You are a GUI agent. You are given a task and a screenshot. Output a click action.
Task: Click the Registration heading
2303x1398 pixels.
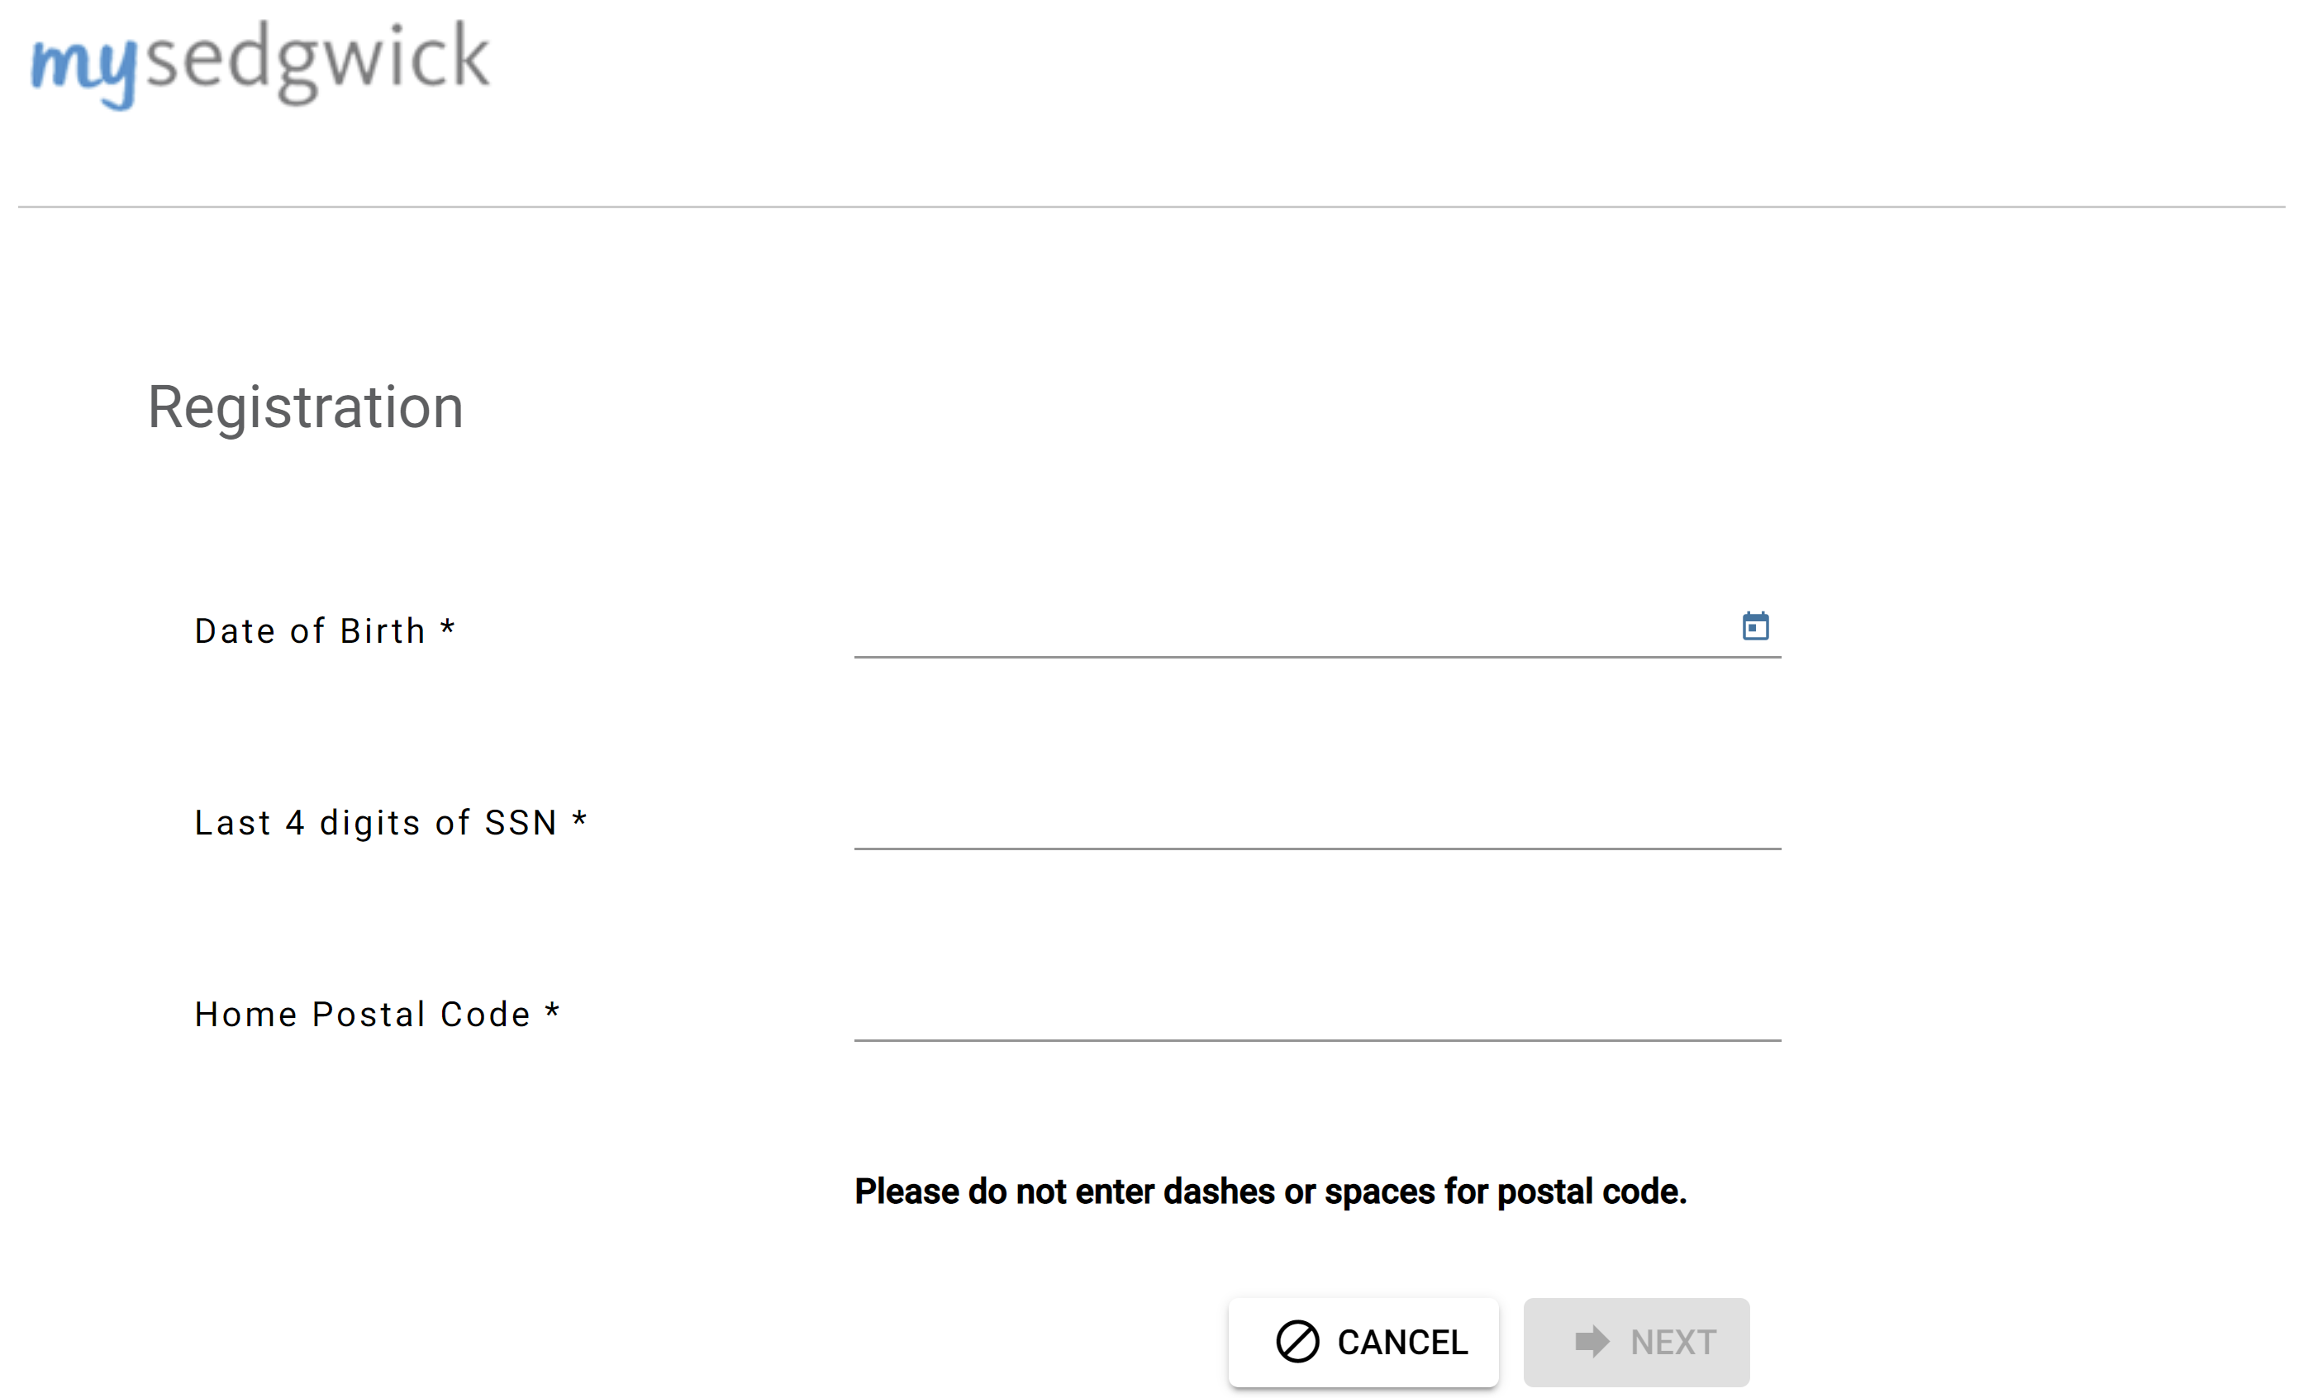[x=306, y=407]
